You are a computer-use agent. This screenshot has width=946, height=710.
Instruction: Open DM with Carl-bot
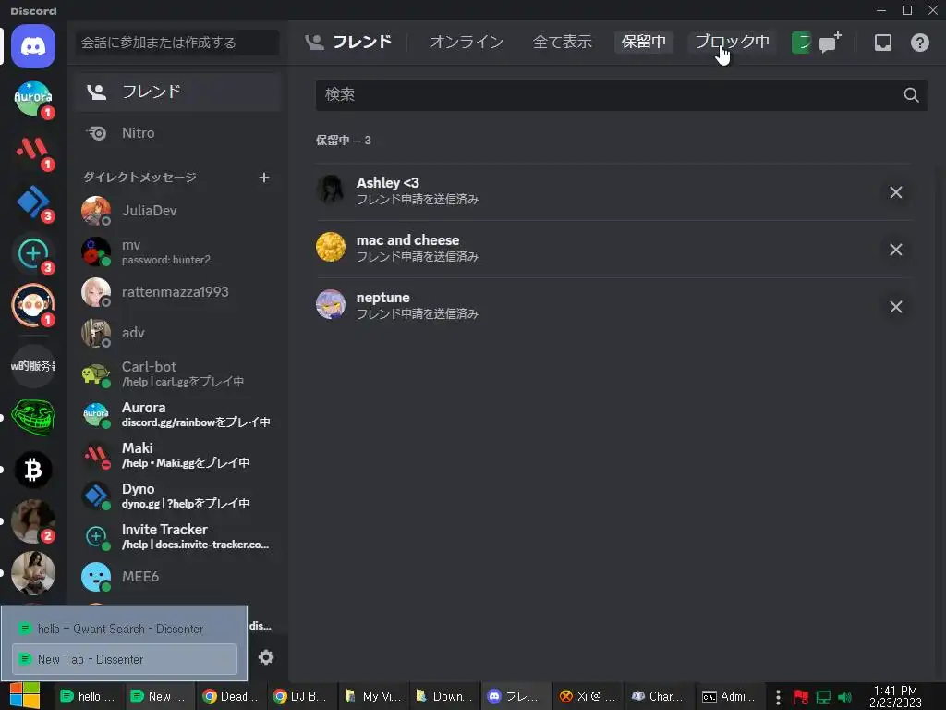tap(178, 373)
